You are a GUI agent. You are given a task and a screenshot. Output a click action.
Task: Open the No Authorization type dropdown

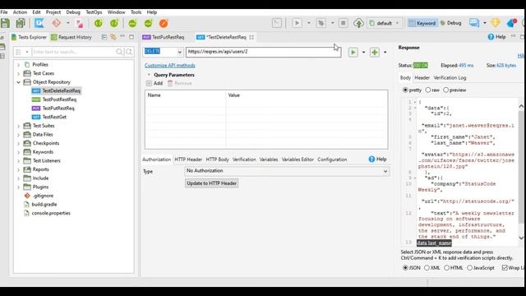[287, 171]
